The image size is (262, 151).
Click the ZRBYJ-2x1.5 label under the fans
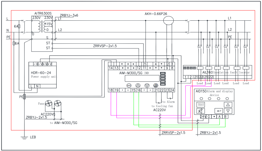(36, 117)
